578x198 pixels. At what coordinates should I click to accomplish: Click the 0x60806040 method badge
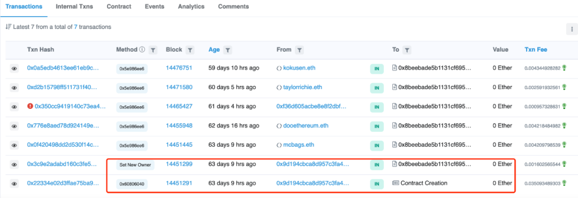point(132,184)
